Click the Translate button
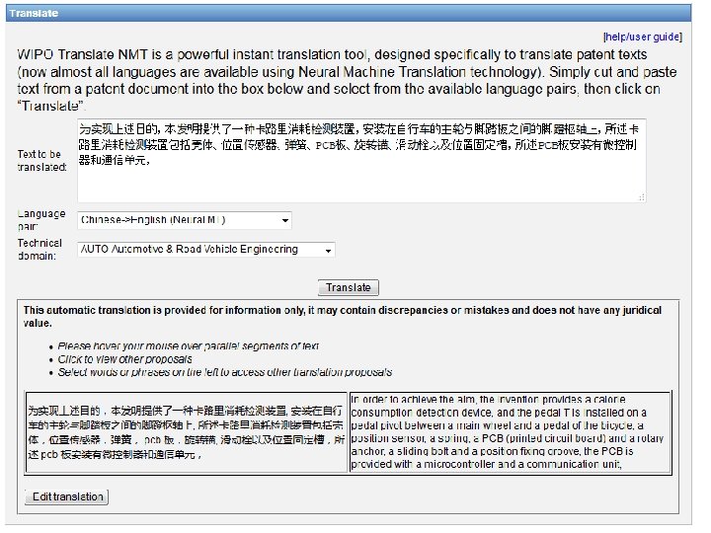Image resolution: width=711 pixels, height=533 pixels. pyautogui.click(x=349, y=287)
